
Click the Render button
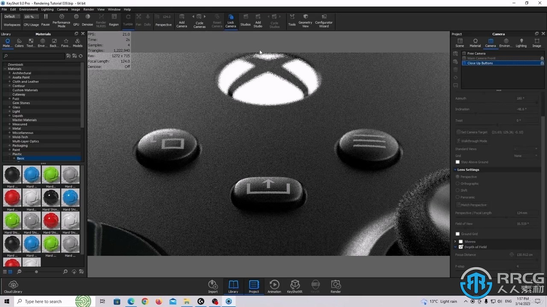pyautogui.click(x=336, y=287)
